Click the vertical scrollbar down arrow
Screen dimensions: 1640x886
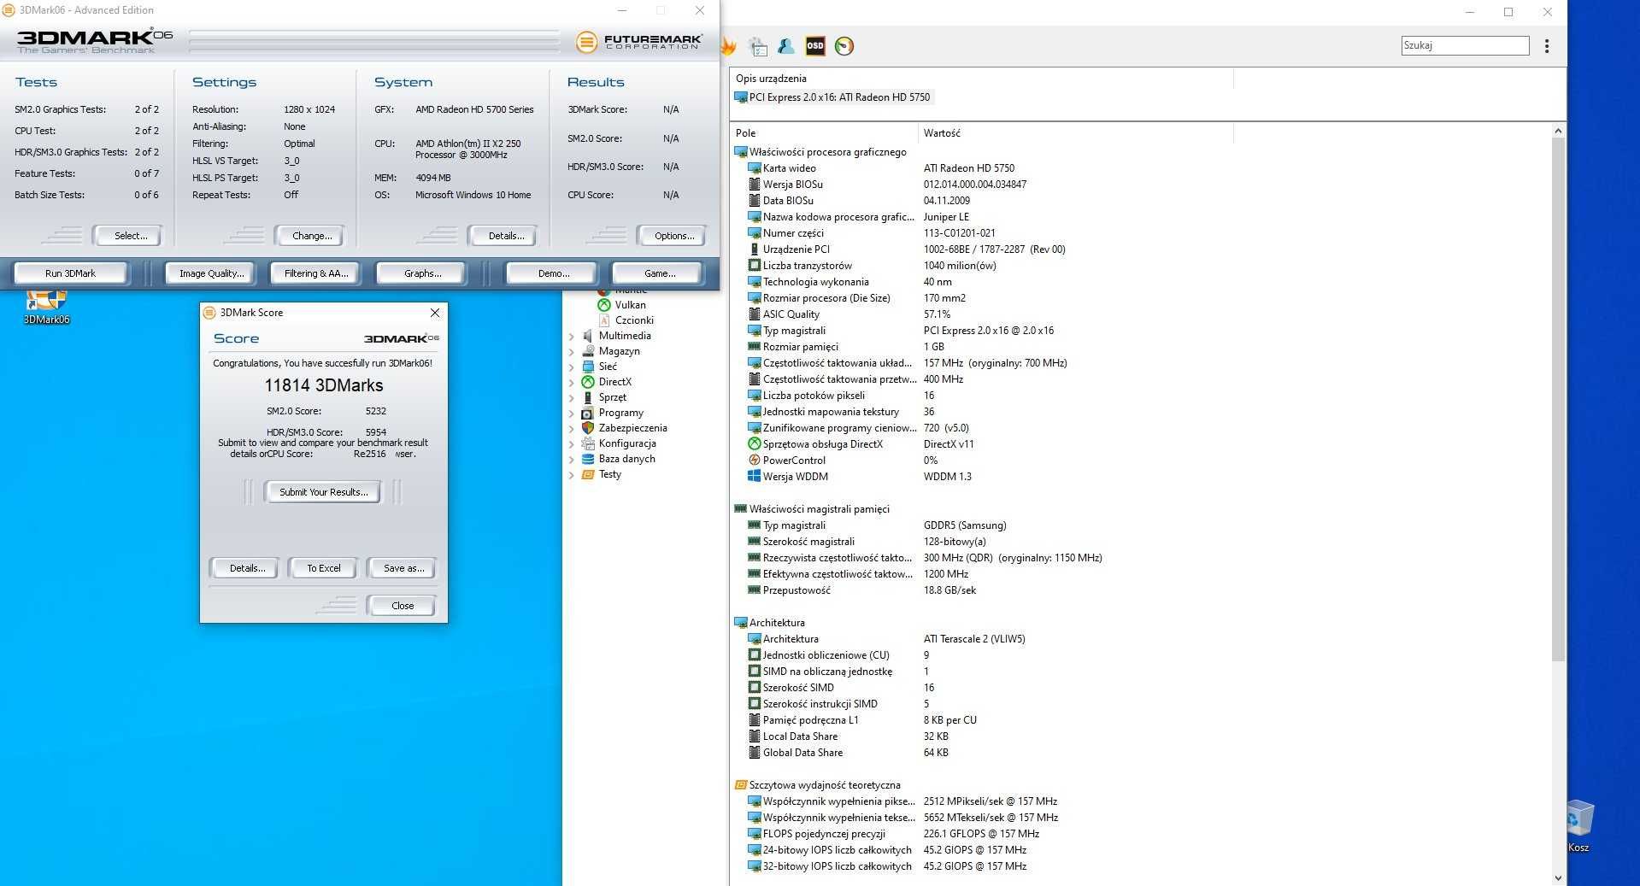1558,877
